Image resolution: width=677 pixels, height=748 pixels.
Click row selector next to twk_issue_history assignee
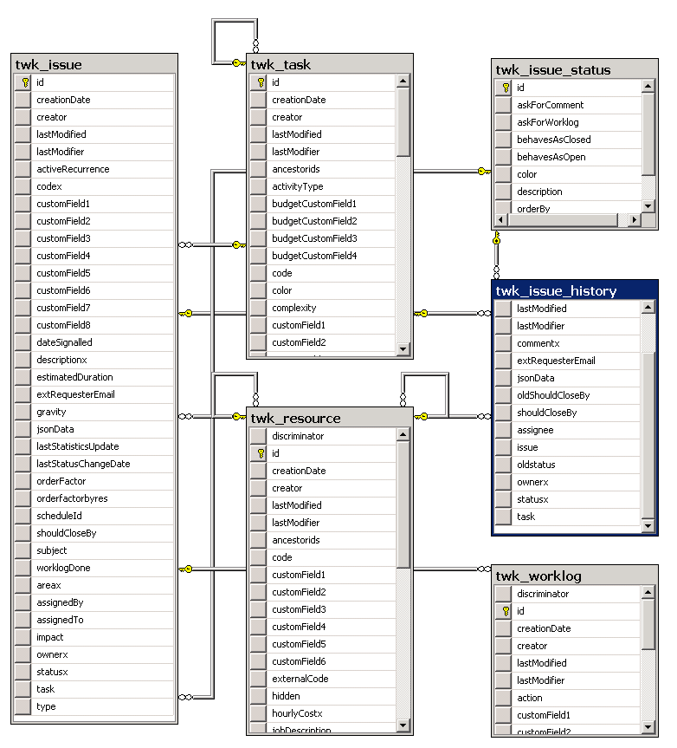504,430
